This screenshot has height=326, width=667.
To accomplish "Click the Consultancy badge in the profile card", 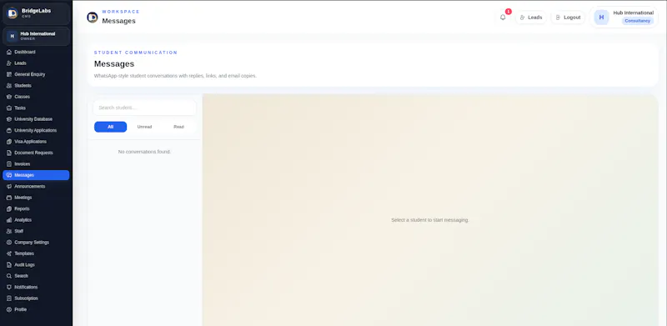I will pos(637,21).
